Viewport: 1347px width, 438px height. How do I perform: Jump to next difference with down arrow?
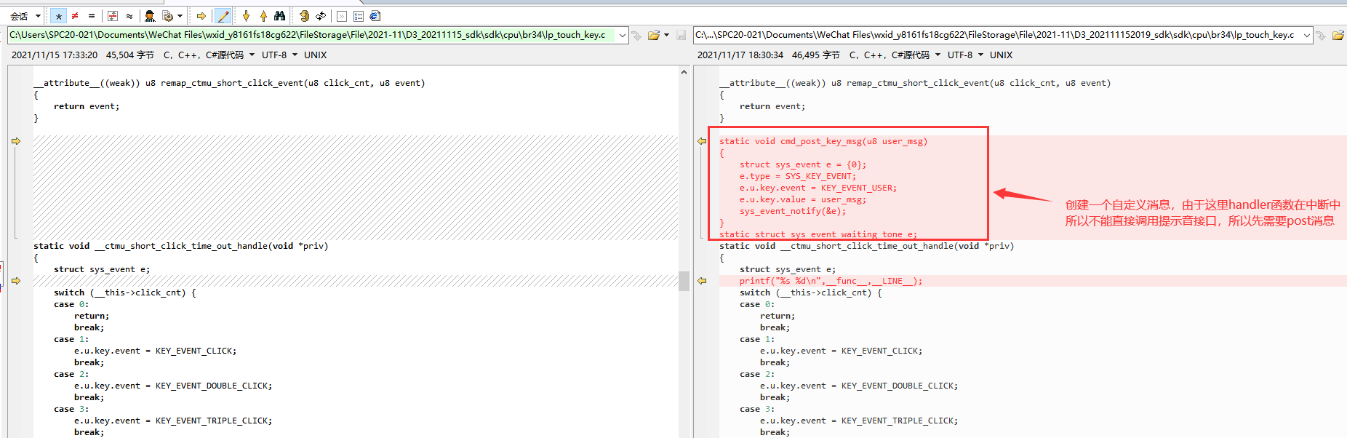click(x=246, y=16)
